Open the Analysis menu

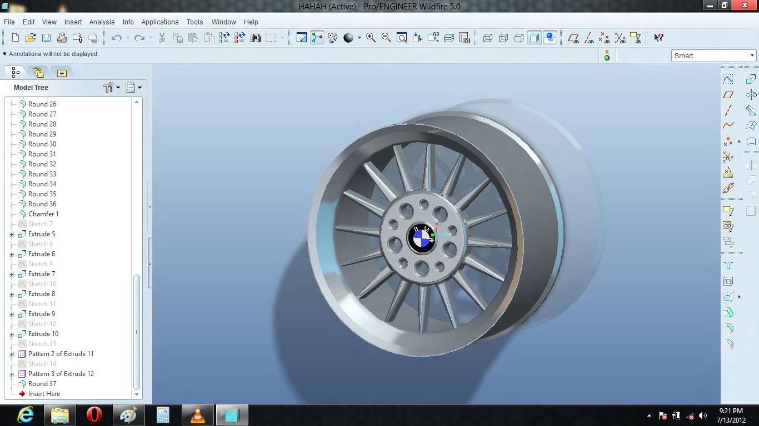(x=102, y=22)
